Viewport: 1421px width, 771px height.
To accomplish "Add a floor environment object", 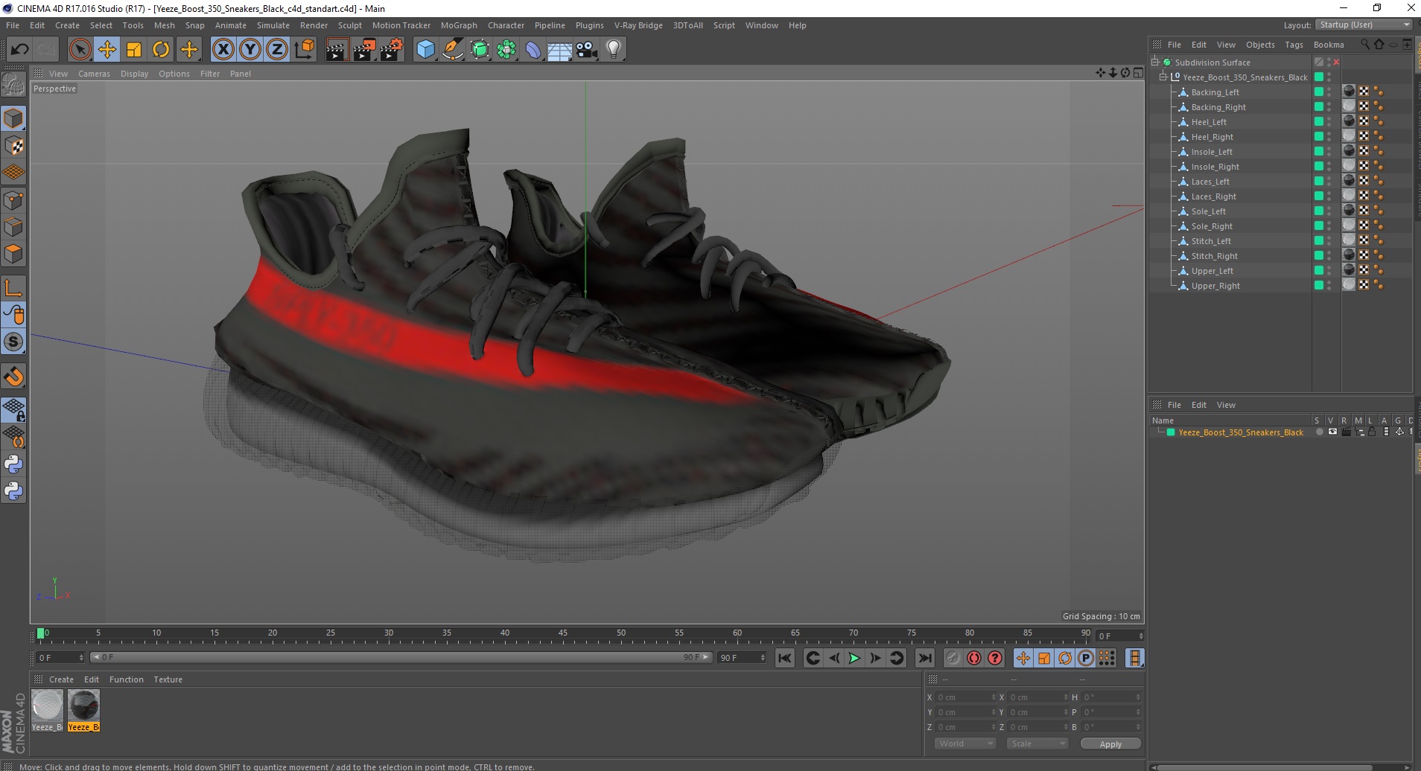I will point(560,50).
